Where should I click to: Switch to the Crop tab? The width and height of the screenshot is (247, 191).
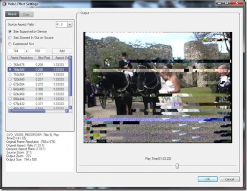click(26, 14)
